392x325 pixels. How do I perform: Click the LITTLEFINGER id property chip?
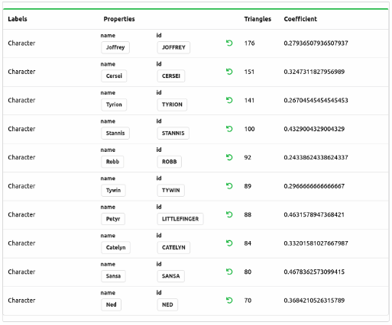tap(180, 219)
